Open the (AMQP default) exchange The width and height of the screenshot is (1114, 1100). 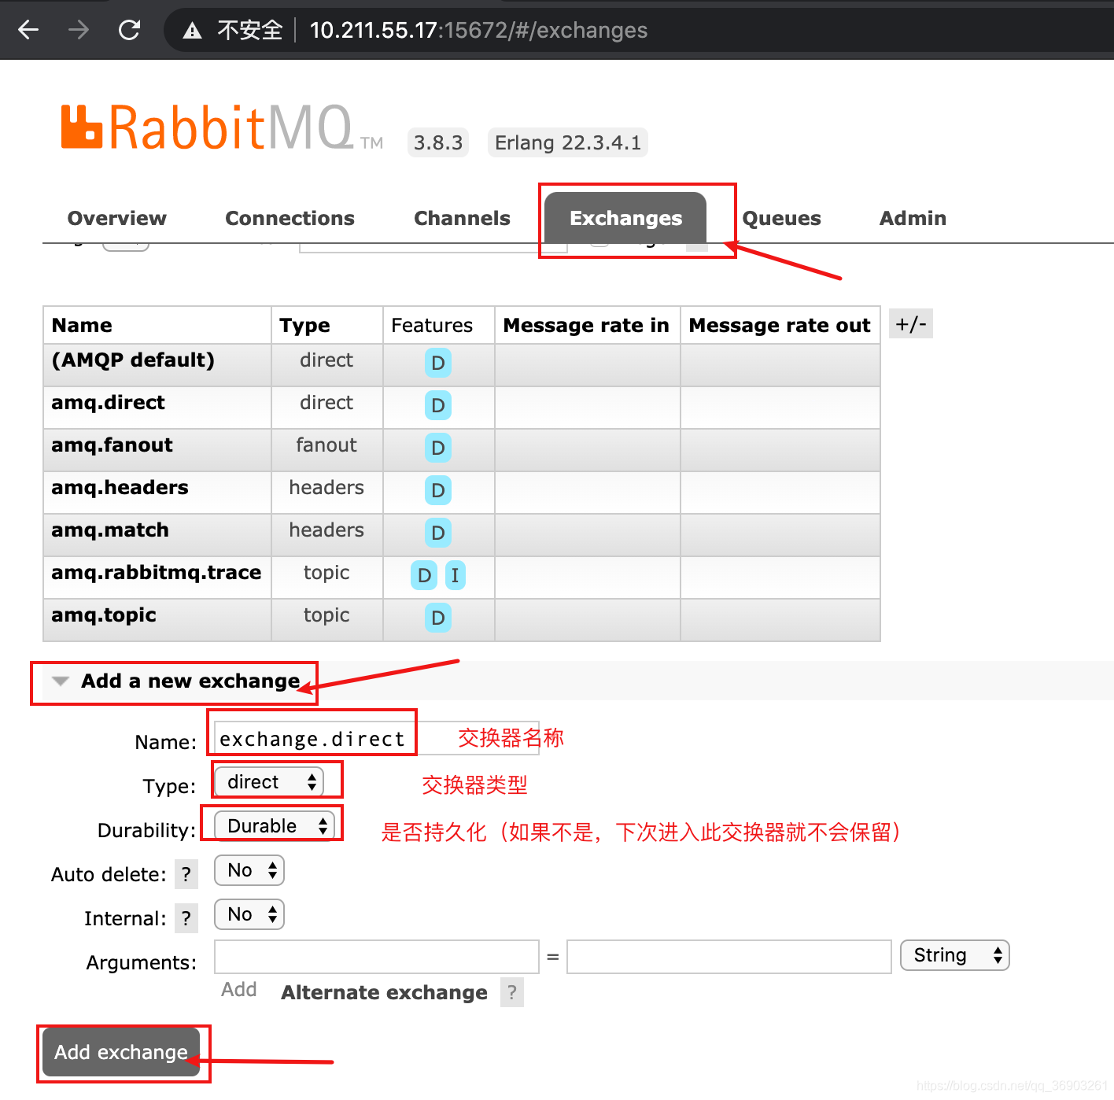tap(133, 360)
